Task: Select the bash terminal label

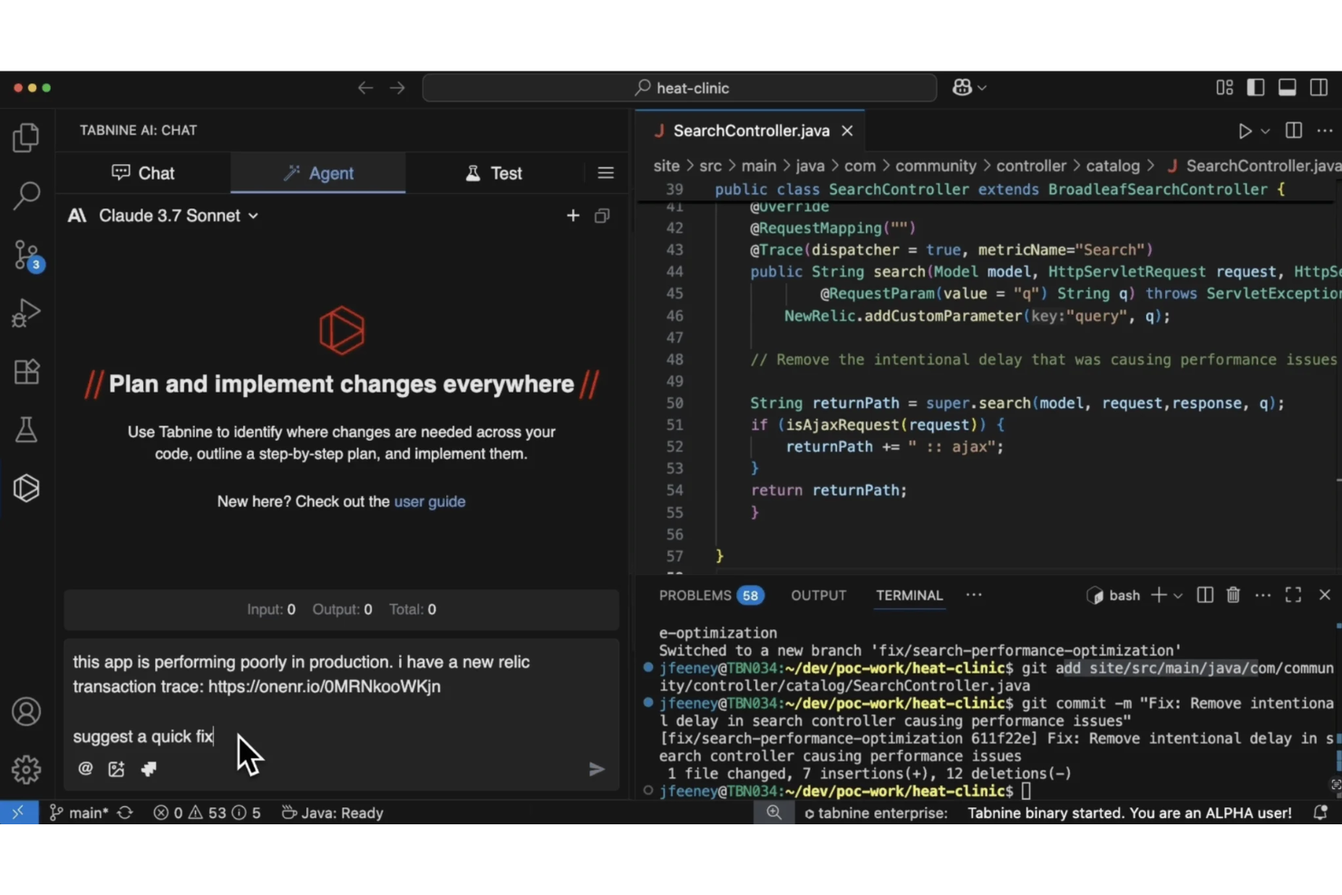Action: (x=1113, y=595)
